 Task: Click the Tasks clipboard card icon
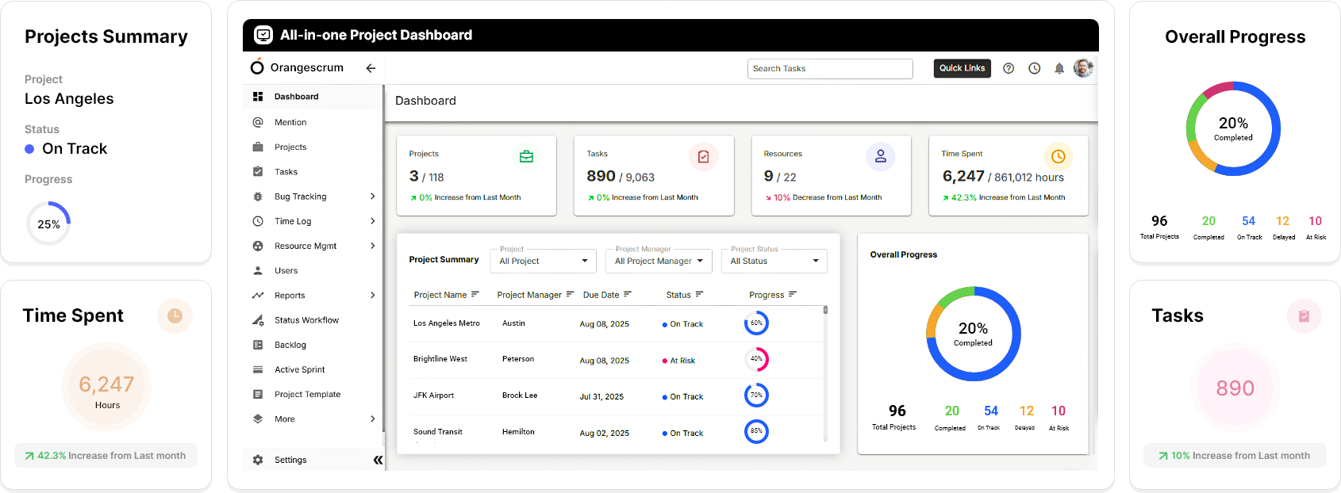click(703, 157)
